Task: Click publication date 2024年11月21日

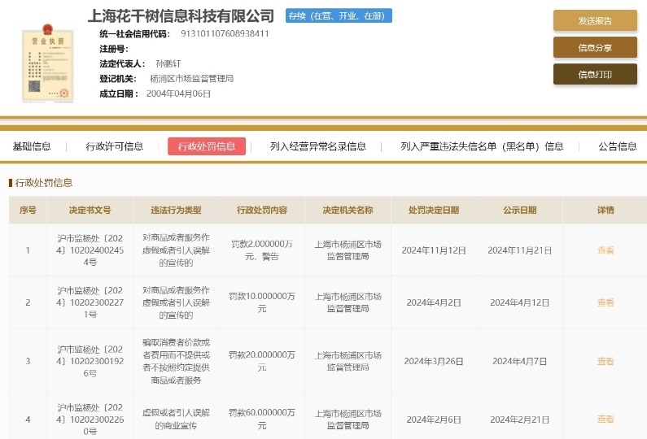Action: pos(520,250)
